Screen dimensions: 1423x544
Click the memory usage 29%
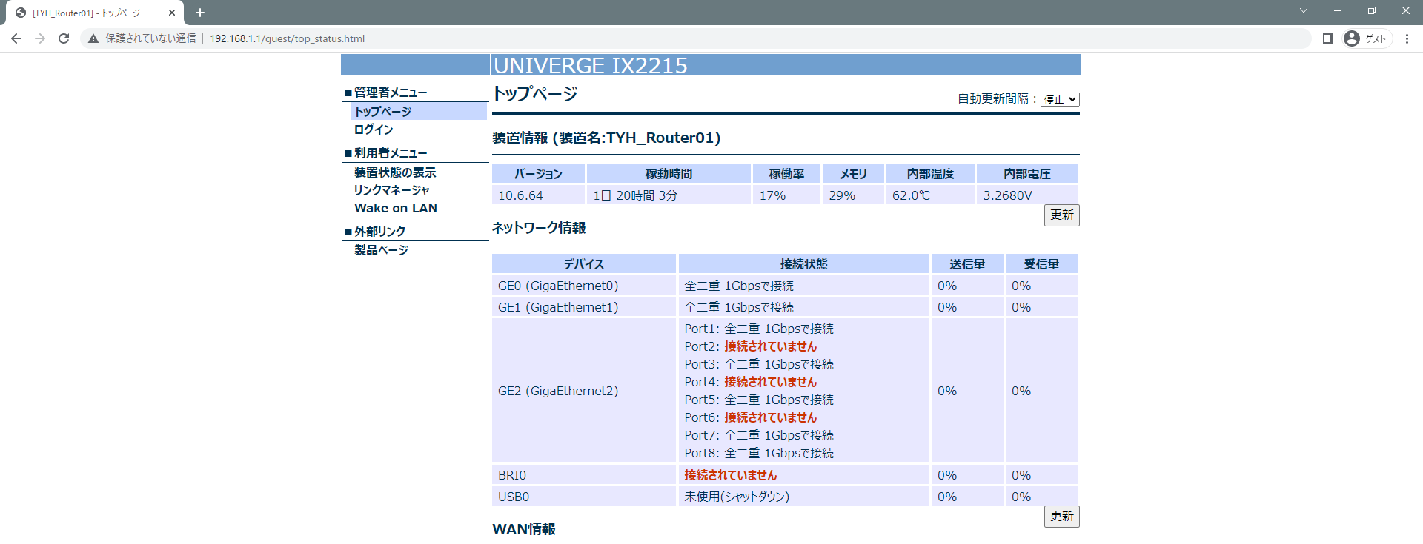842,195
